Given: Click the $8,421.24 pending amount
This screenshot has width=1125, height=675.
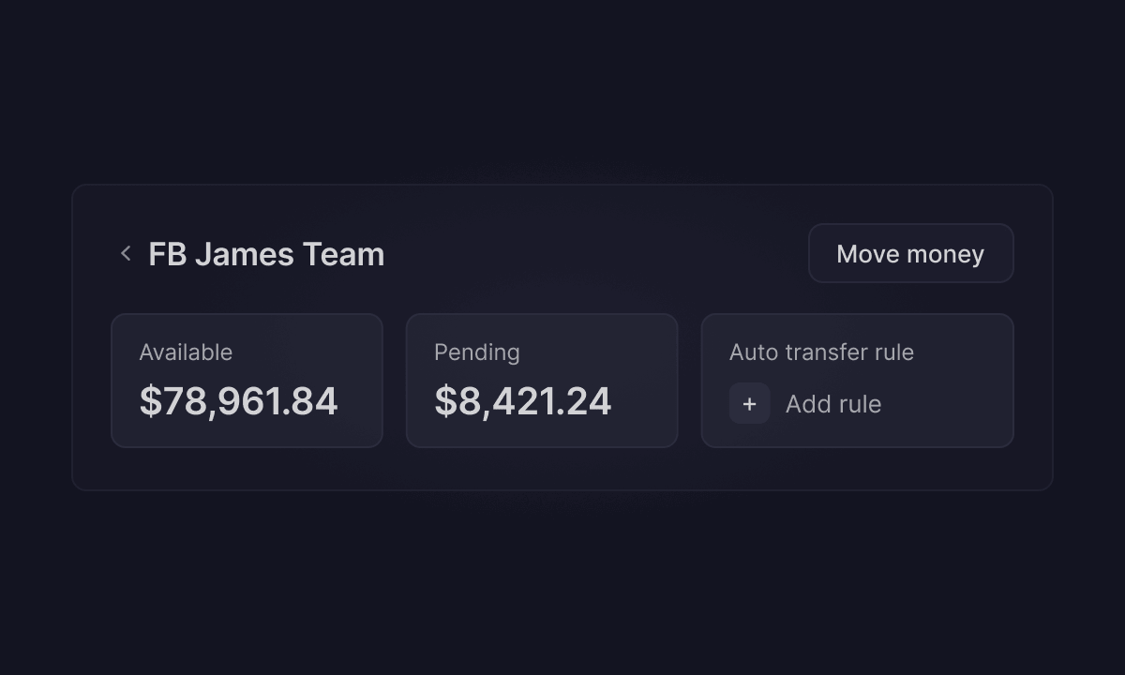Looking at the screenshot, I should click(523, 401).
